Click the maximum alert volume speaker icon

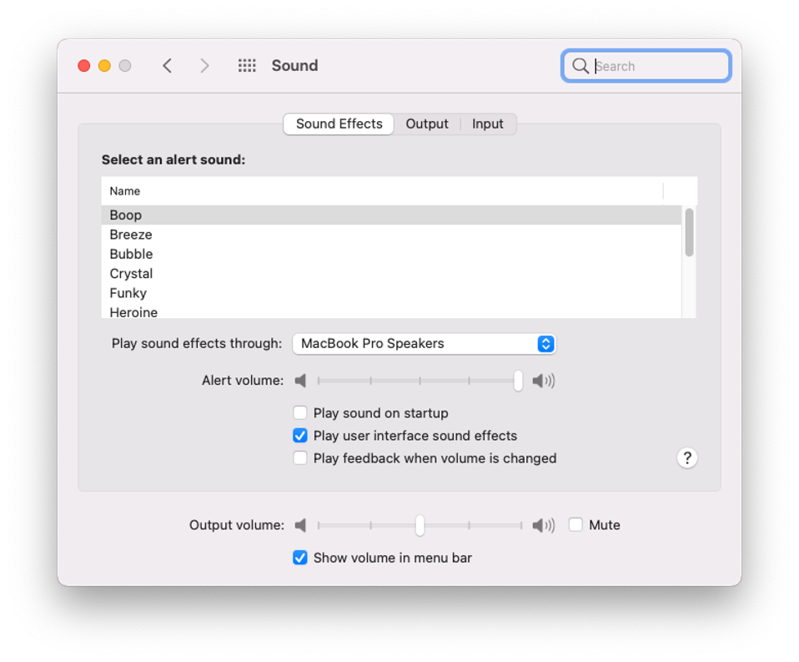click(543, 380)
